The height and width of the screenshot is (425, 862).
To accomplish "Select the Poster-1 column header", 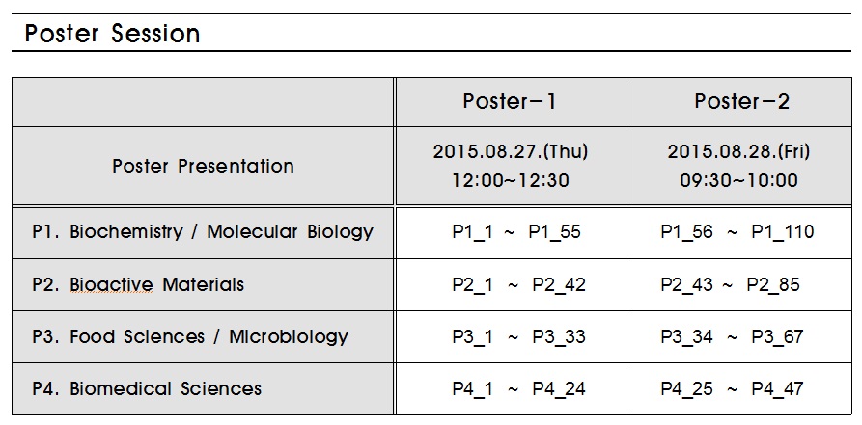I will [510, 102].
